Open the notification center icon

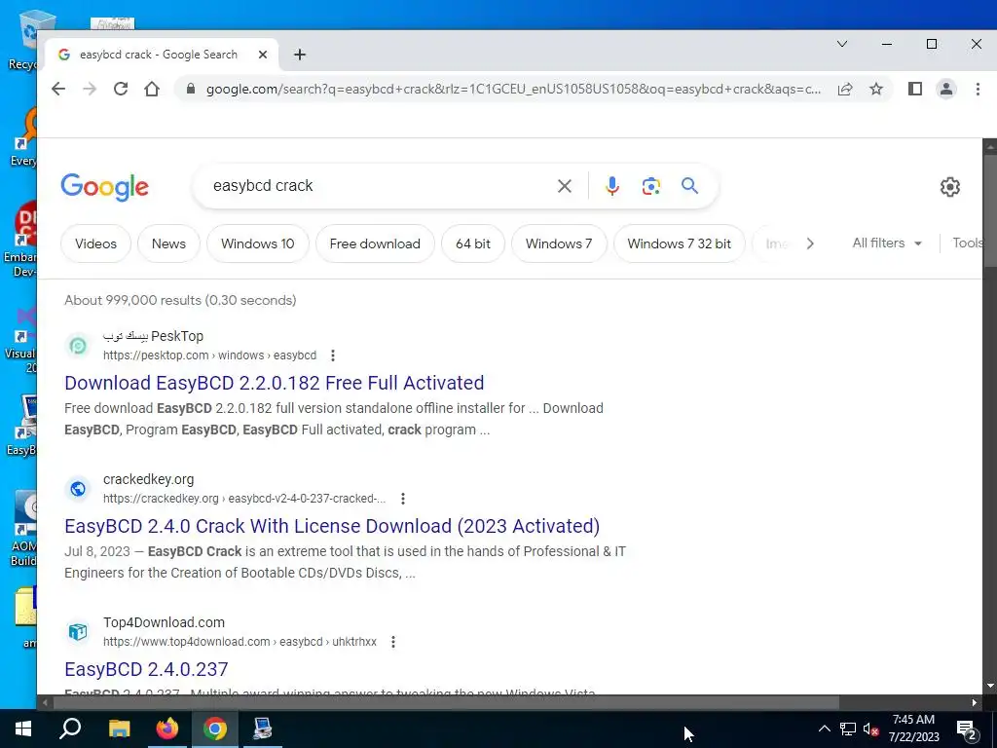click(967, 729)
